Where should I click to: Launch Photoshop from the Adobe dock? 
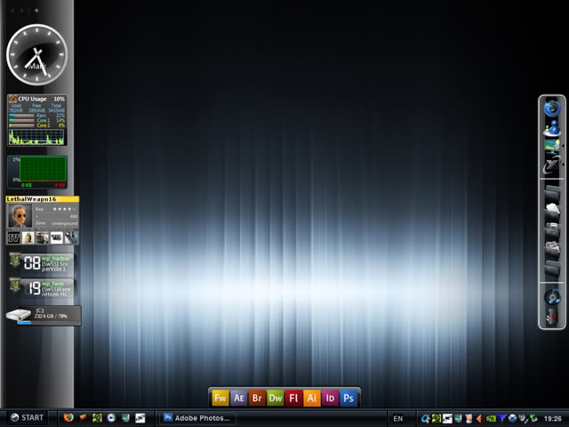(x=349, y=398)
